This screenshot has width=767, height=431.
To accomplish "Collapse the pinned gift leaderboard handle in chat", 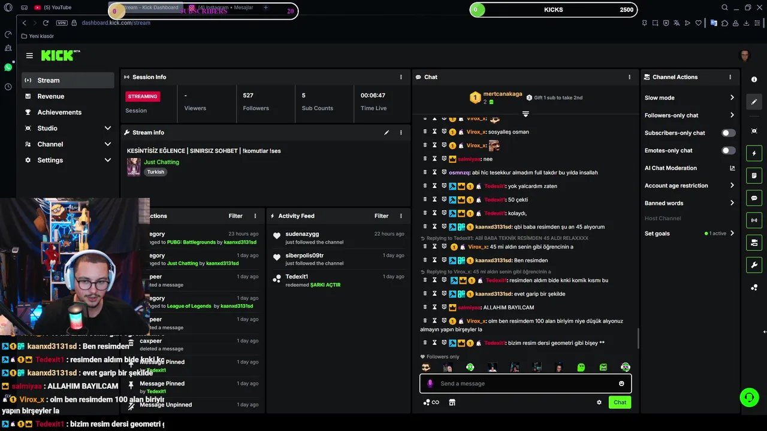I will coord(526,114).
